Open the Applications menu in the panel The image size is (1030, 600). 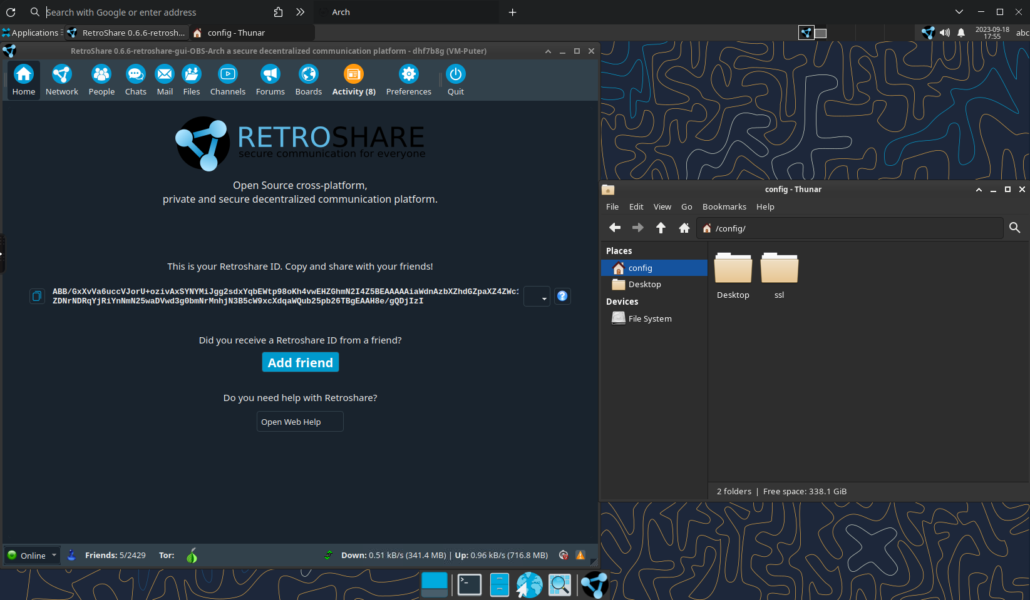click(x=31, y=33)
